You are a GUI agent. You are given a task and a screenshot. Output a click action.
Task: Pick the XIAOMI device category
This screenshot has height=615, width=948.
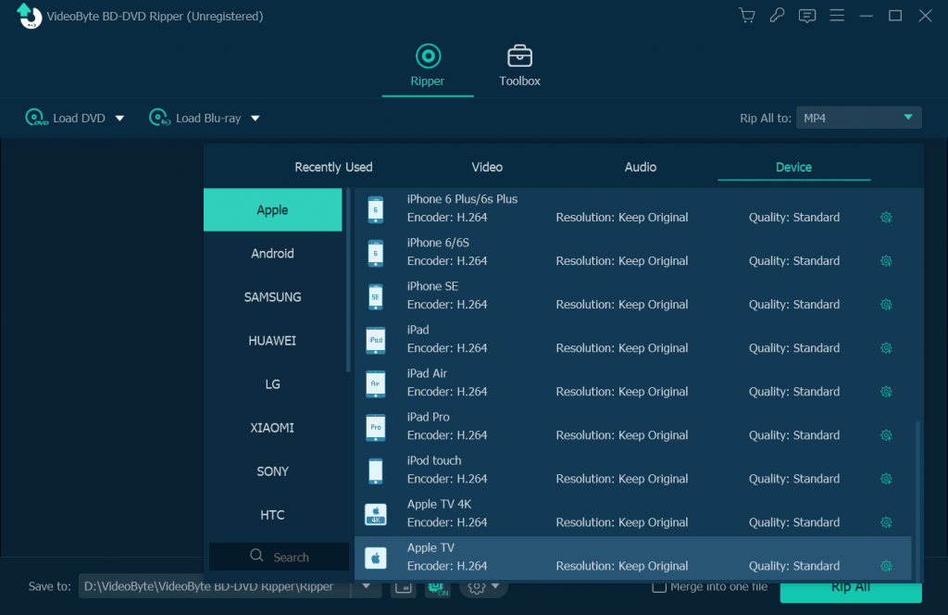click(x=273, y=428)
